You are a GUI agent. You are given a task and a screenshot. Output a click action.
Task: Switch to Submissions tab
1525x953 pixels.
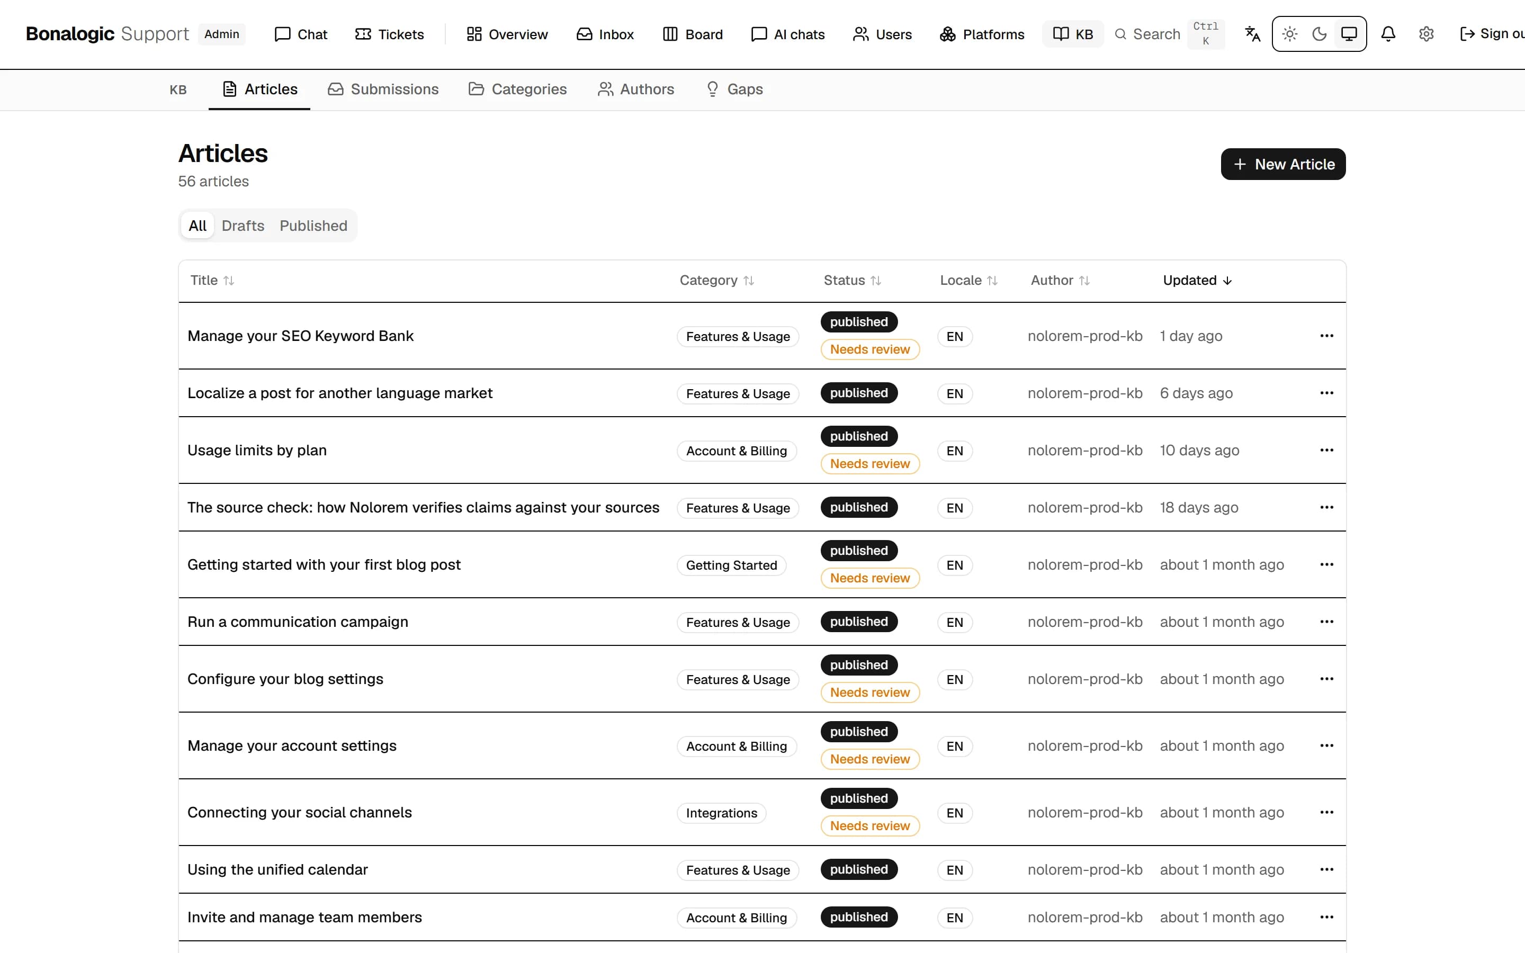[383, 89]
